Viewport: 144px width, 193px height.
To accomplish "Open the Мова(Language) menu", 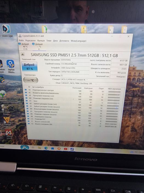I will tap(78, 41).
